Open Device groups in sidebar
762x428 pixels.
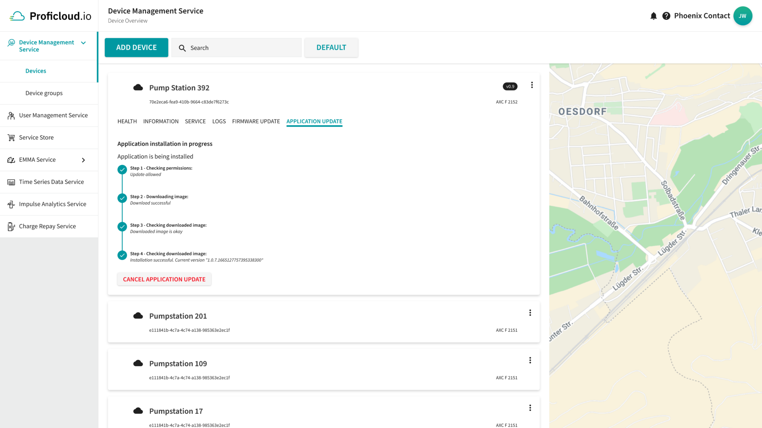point(44,93)
